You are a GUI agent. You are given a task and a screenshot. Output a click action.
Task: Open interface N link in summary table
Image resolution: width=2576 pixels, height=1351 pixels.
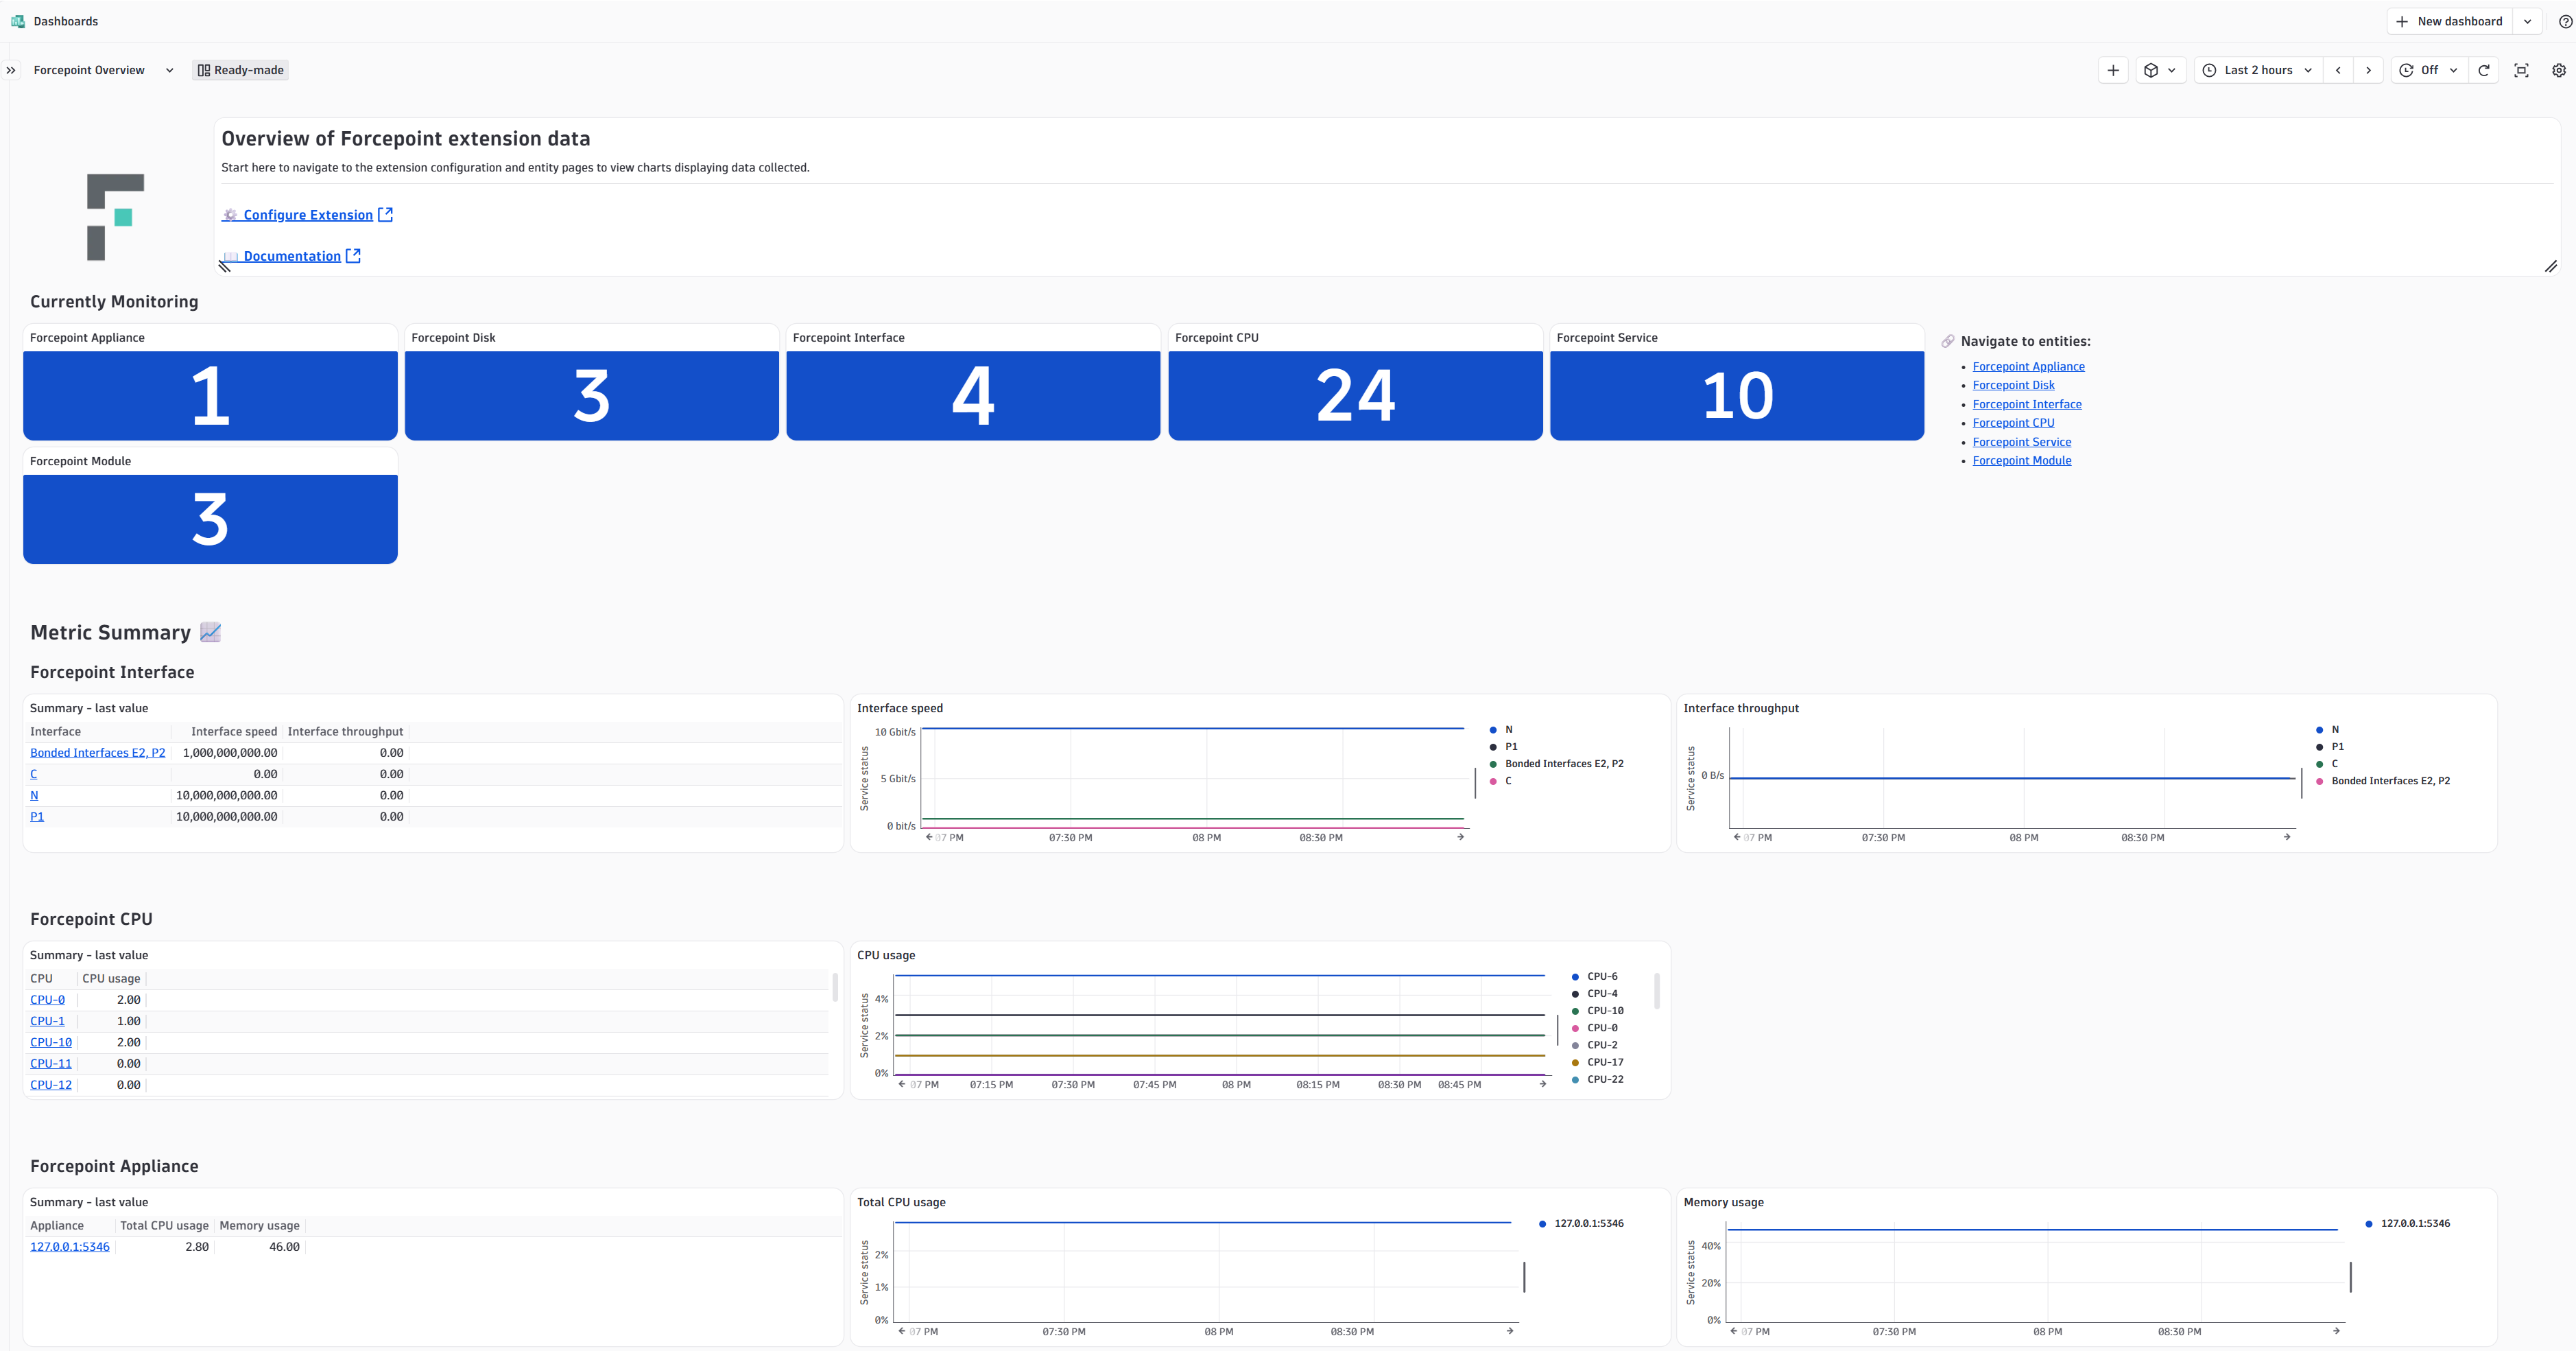pos(34,796)
